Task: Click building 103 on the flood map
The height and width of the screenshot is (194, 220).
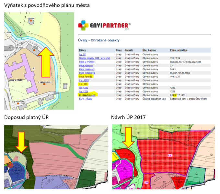Action: pyautogui.click(x=65, y=86)
